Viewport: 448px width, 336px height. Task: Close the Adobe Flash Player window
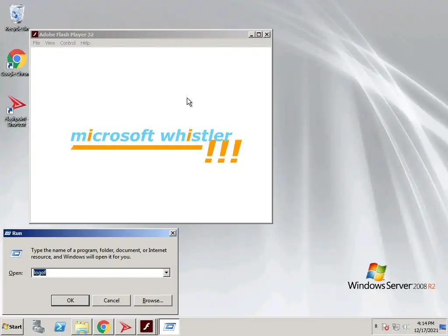pos(266,34)
